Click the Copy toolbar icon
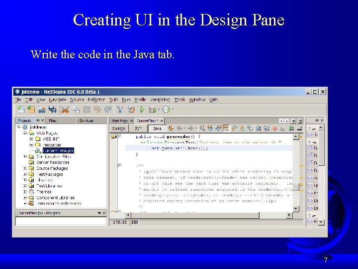The width and height of the screenshot is (358, 269). coord(76,110)
